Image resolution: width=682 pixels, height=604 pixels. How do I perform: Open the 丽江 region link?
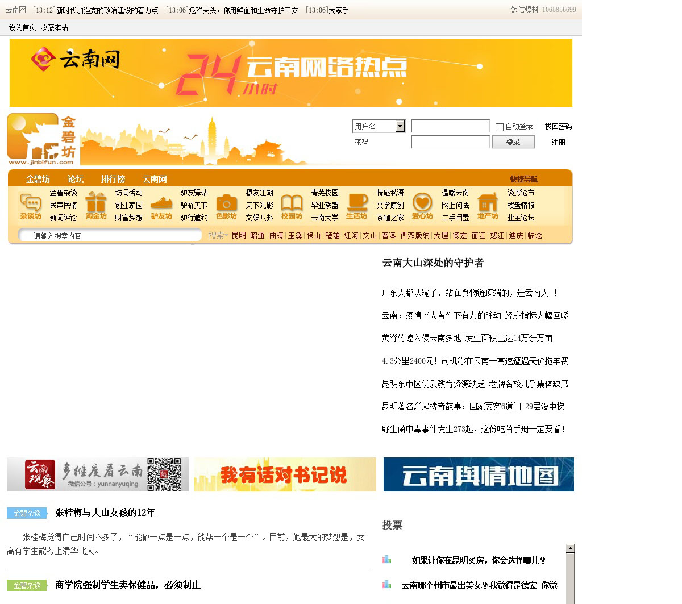click(479, 235)
